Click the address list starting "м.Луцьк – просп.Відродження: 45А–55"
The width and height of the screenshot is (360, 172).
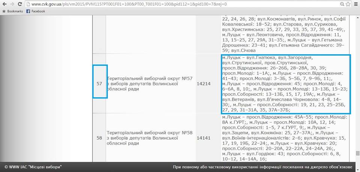[285, 138]
